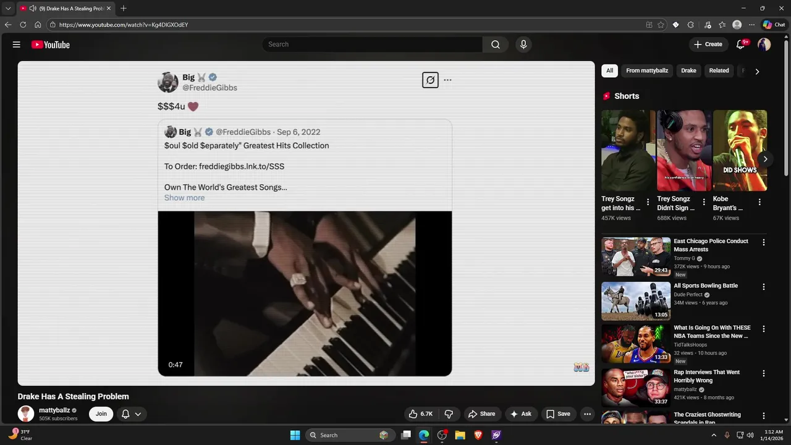
Task: Join the mattyballz channel
Action: (101, 414)
